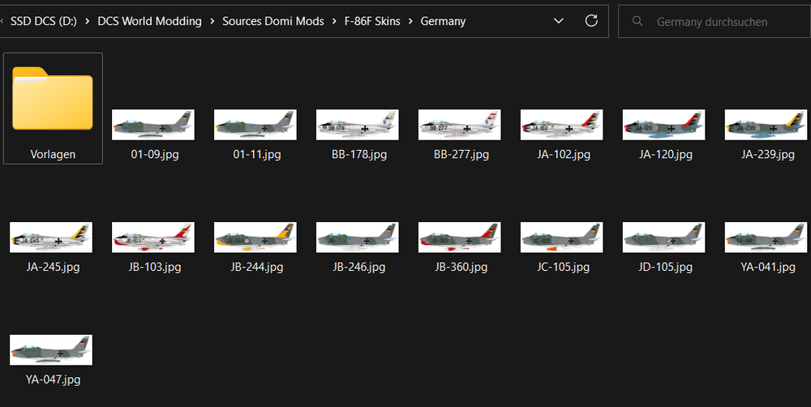Select the BB-178.jpg image file
This screenshot has width=811, height=407.
pos(359,126)
